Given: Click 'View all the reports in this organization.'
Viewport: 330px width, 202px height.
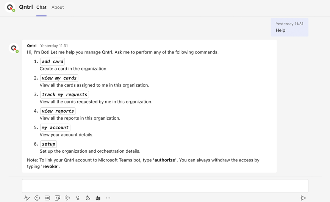Looking at the screenshot, I should [x=80, y=118].
